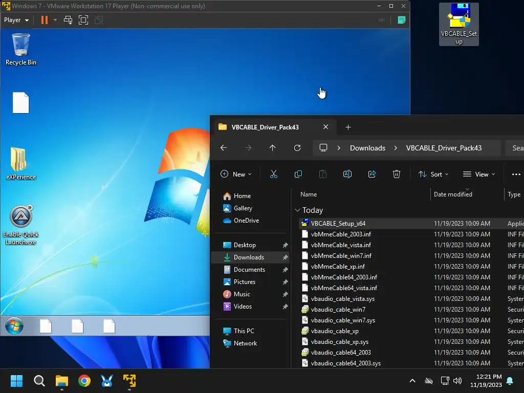The image size is (524, 393).
Task: Expand the chevron before Downloads in address bar
Action: click(x=339, y=148)
